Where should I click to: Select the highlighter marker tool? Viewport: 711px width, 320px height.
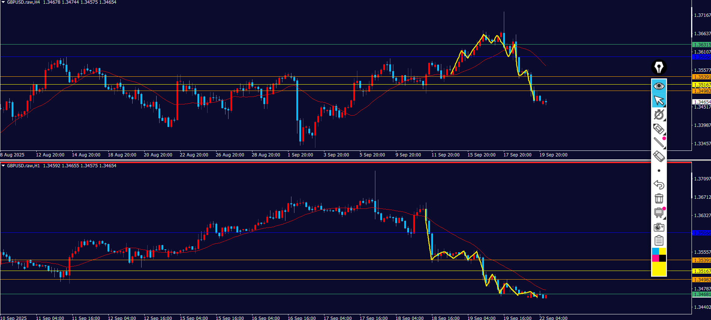tap(659, 129)
